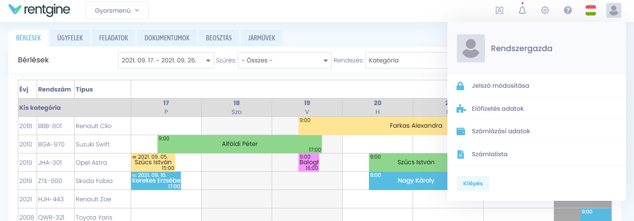This screenshot has height=221, width=634.
Task: Open settings gear icon
Action: [545, 10]
